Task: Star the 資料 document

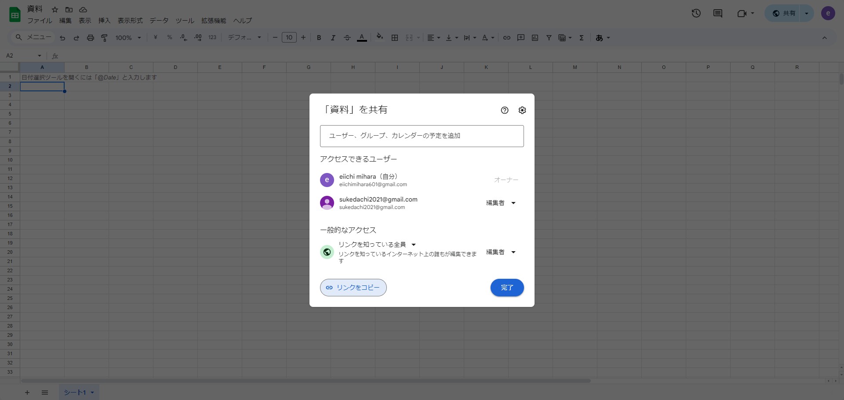Action: (x=55, y=9)
